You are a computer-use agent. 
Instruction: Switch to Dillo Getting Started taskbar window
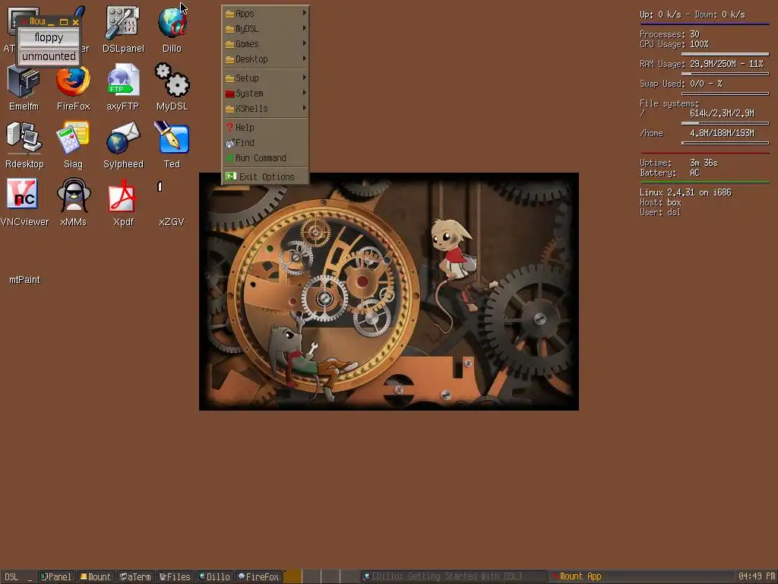[454, 576]
